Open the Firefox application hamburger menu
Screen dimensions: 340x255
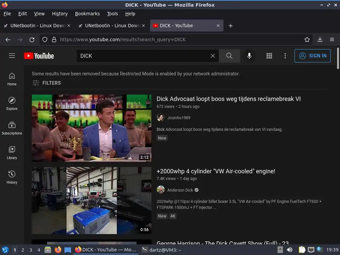point(332,40)
